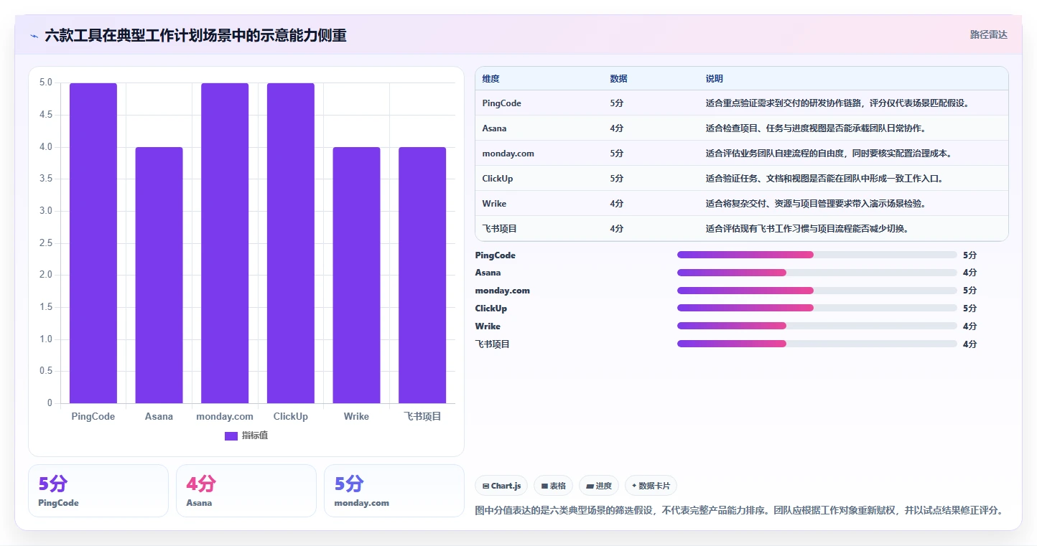Select the PingCode cell in the table
This screenshot has height=546, width=1037.
(x=502, y=103)
